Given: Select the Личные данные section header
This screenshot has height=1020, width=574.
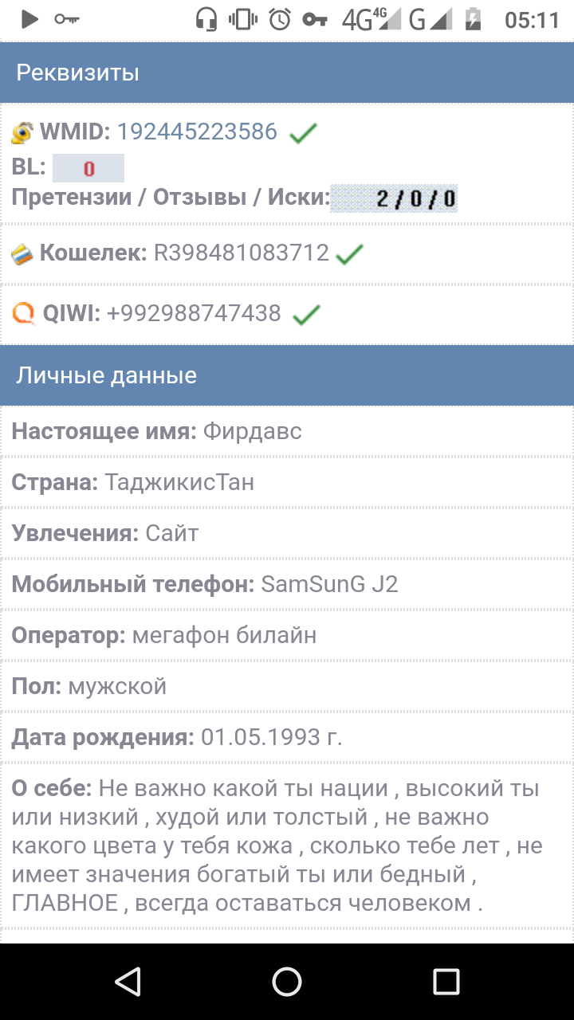Looking at the screenshot, I should pos(287,375).
